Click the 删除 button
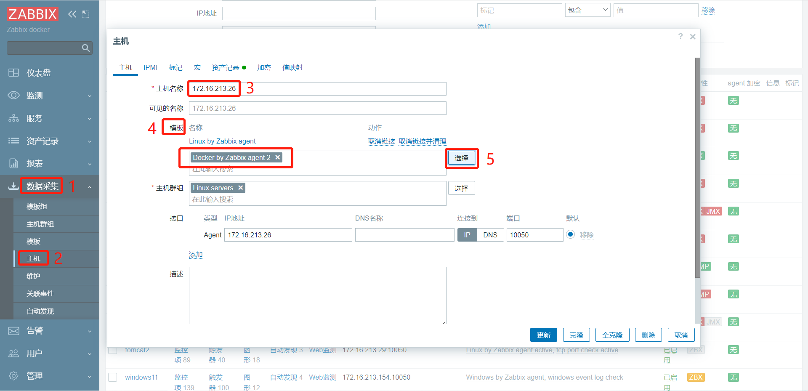808x391 pixels. [x=649, y=335]
